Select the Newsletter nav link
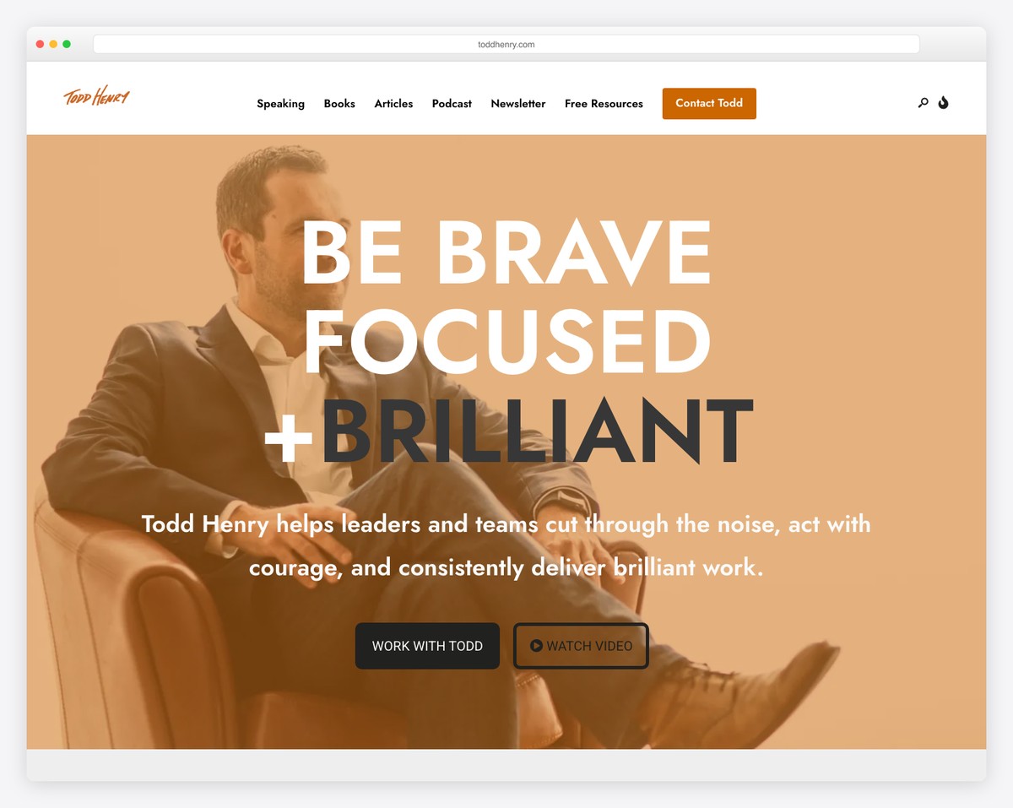This screenshot has height=808, width=1013. click(518, 104)
